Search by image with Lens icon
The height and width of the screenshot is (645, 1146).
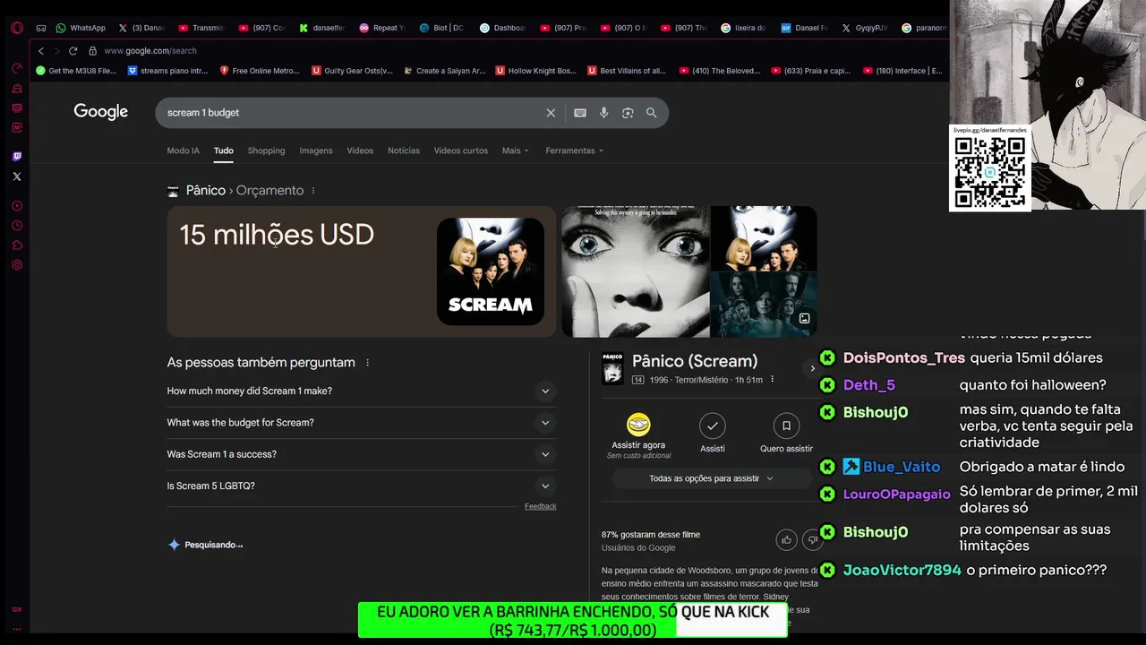[x=628, y=113]
